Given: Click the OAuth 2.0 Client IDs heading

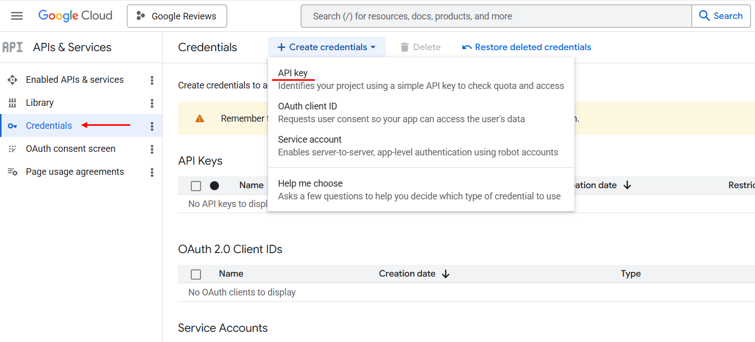Looking at the screenshot, I should (230, 249).
